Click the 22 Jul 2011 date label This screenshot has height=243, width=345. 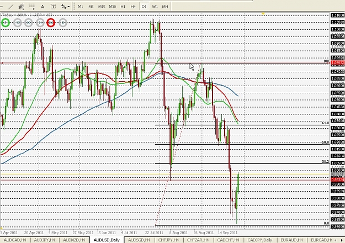tap(154, 233)
